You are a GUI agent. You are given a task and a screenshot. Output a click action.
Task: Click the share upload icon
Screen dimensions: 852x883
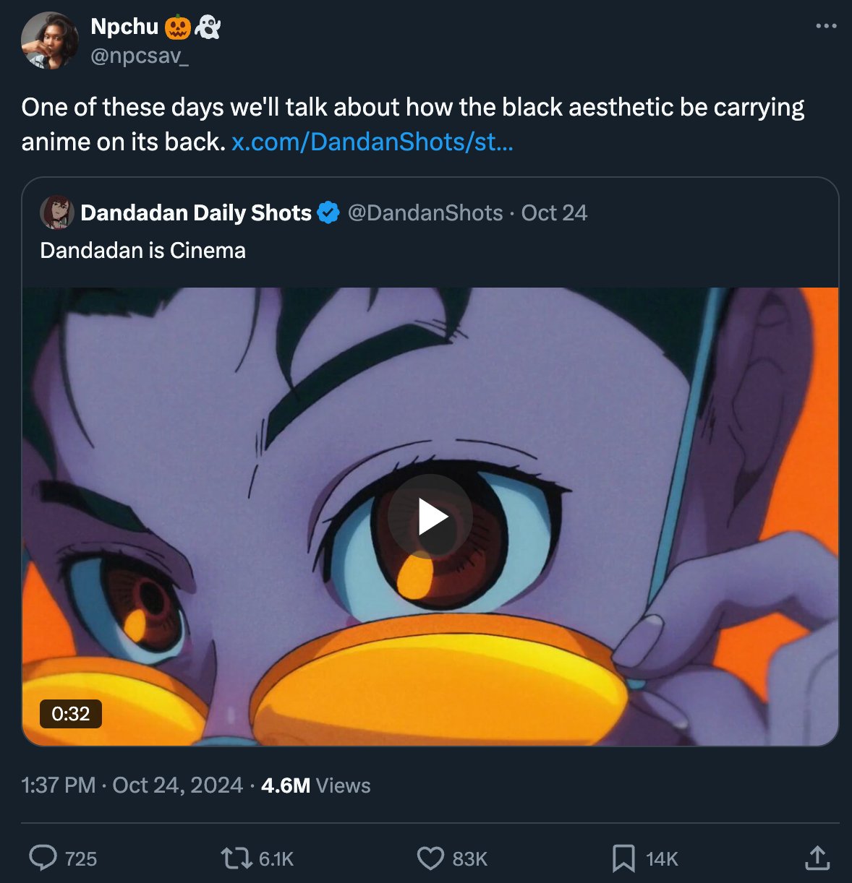coord(817,858)
